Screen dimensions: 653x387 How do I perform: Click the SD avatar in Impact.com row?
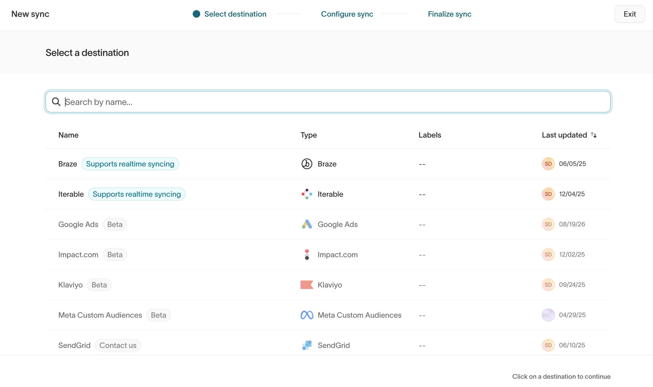pos(548,255)
